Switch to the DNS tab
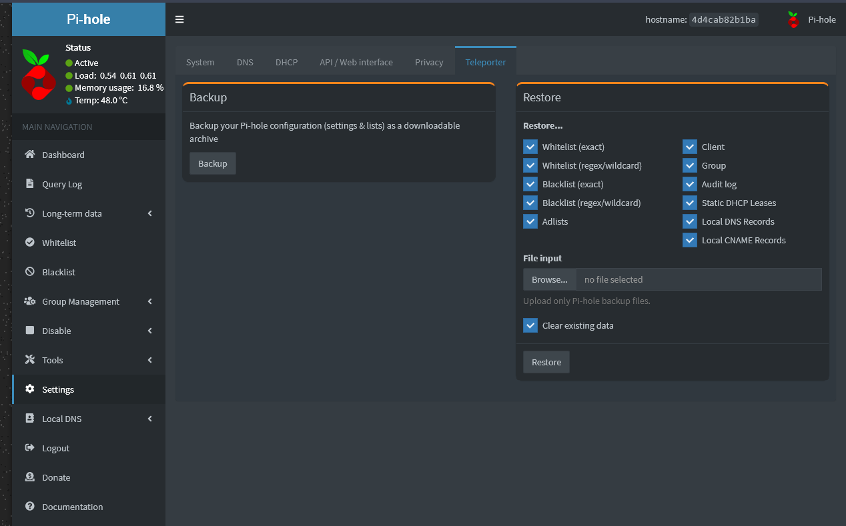This screenshot has width=846, height=526. 245,62
